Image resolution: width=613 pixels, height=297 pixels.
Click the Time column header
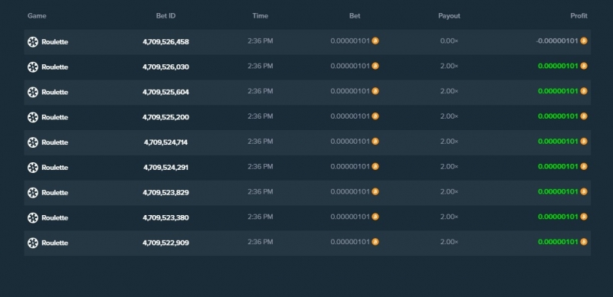[x=261, y=16]
